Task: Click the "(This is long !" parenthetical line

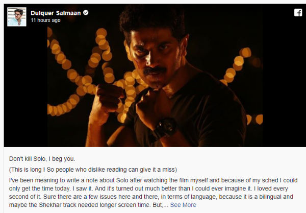Action: click(x=93, y=170)
